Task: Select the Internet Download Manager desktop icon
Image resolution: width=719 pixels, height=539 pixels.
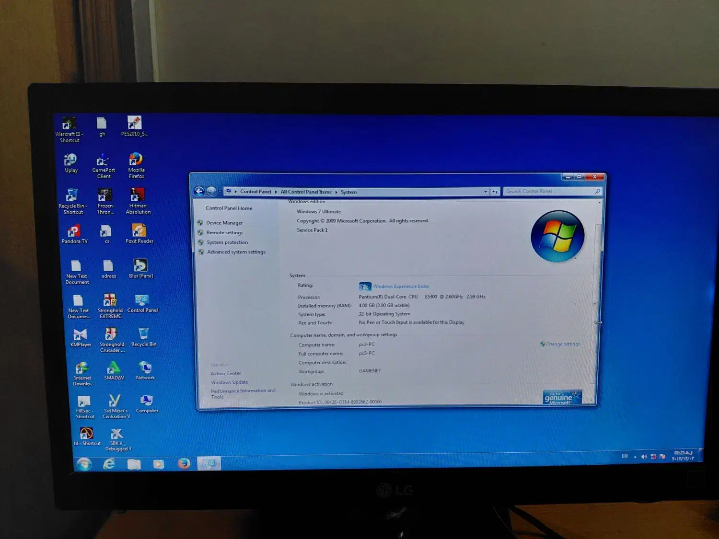Action: [83, 374]
